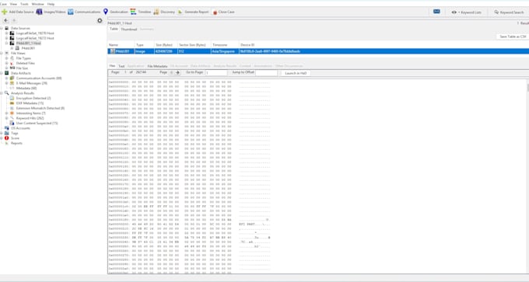Click the back arrow in tree panel
The height and width of the screenshot is (282, 529).
click(5, 20)
